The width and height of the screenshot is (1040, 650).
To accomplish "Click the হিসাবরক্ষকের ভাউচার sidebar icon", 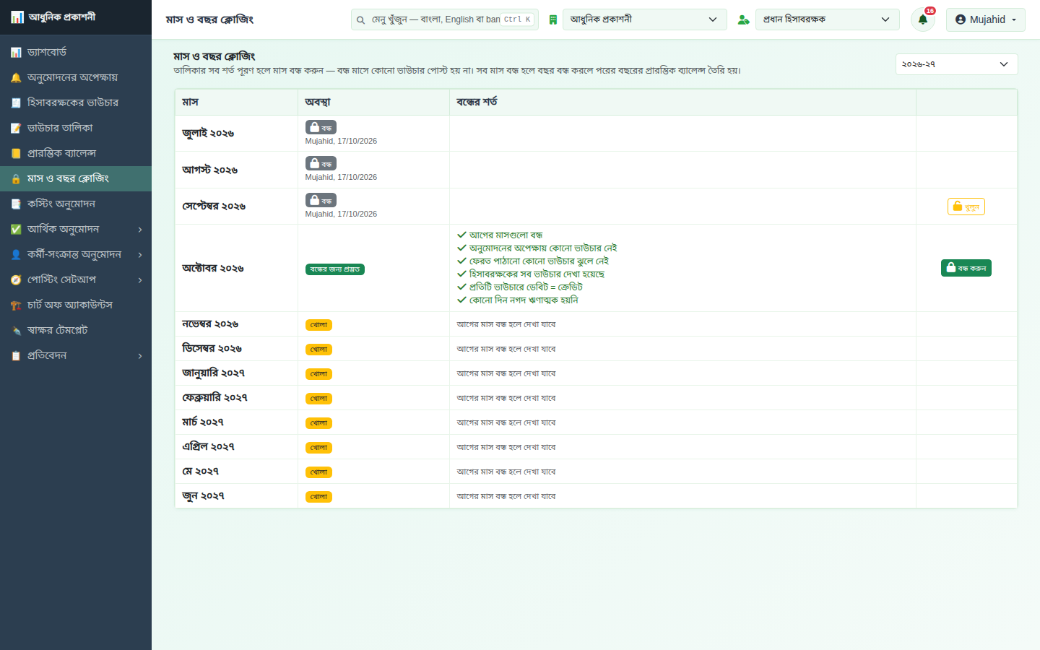I will tap(16, 103).
